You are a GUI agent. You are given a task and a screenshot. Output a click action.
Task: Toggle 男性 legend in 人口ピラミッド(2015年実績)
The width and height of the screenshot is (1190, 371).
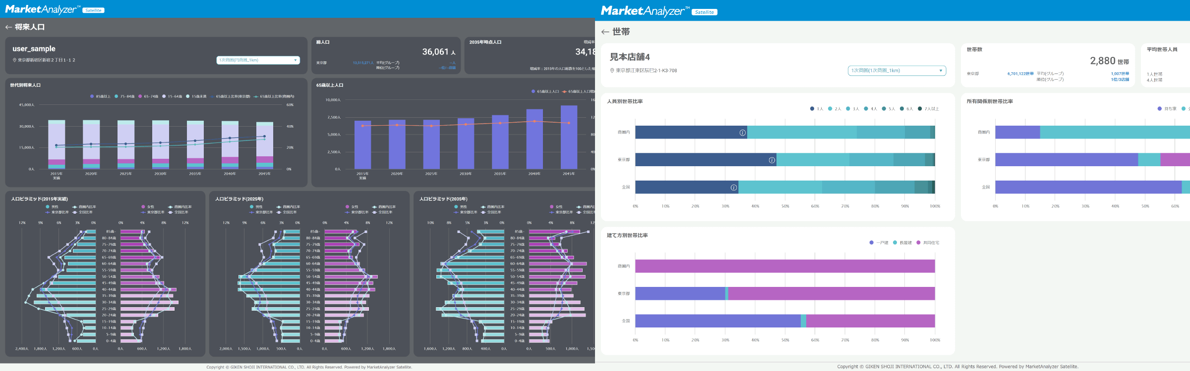click(x=52, y=207)
